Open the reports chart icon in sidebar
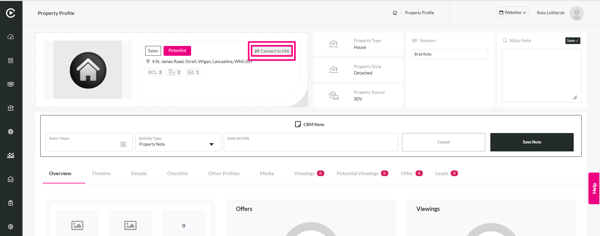The width and height of the screenshot is (600, 236). point(11,156)
